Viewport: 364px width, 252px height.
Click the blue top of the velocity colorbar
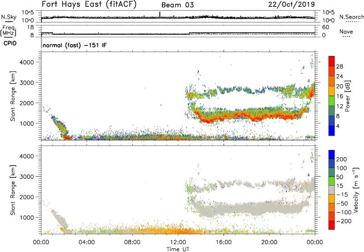point(332,155)
